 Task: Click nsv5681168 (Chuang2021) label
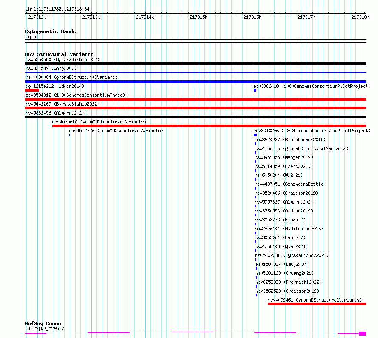[285, 273]
